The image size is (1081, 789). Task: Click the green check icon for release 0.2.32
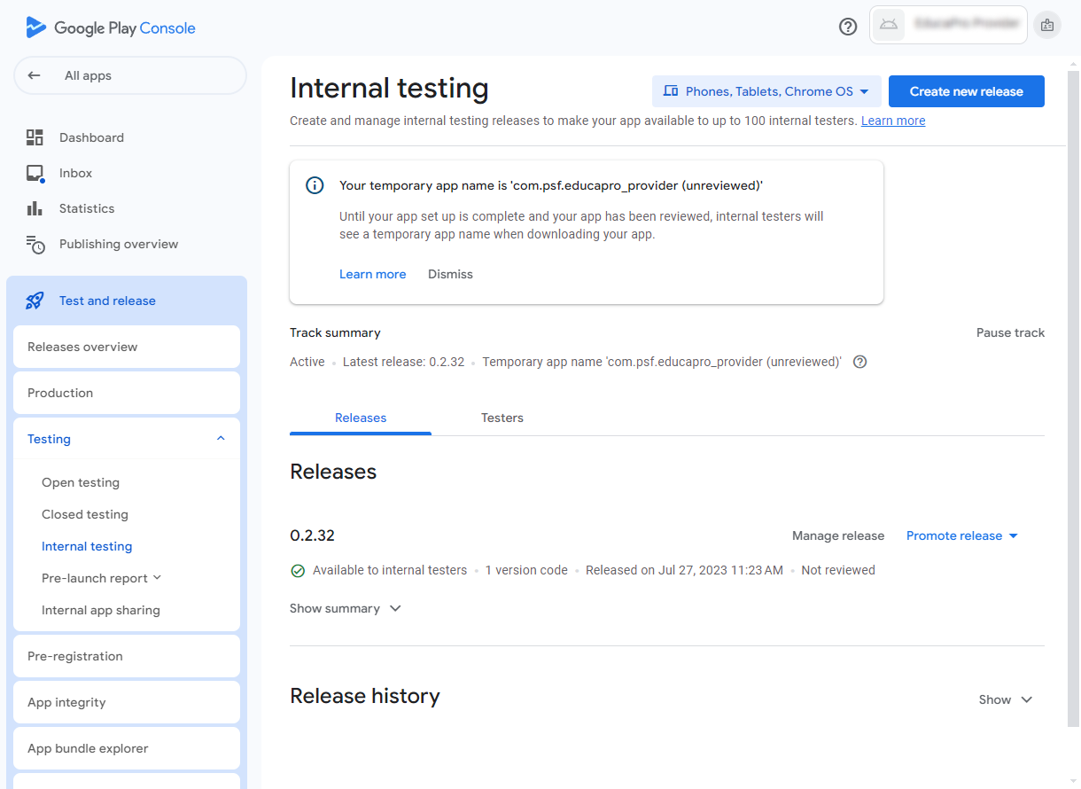point(298,571)
